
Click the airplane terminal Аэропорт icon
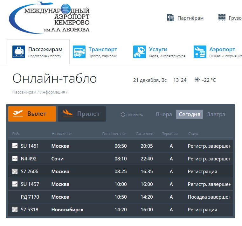click(200, 52)
